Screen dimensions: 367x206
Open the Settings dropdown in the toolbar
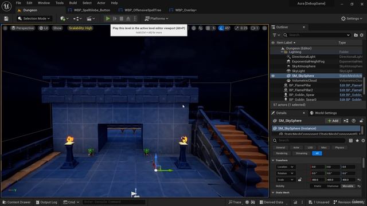[x=352, y=18]
